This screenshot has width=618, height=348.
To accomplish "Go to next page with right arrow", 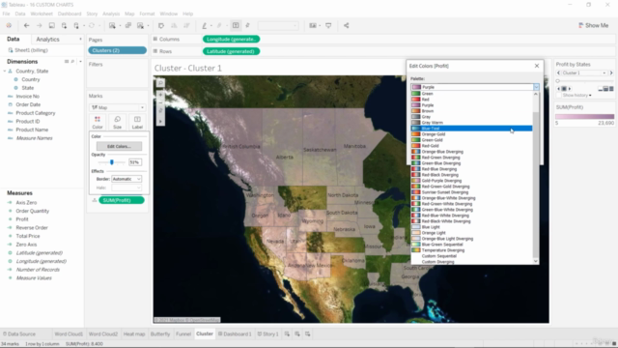I will point(611,73).
